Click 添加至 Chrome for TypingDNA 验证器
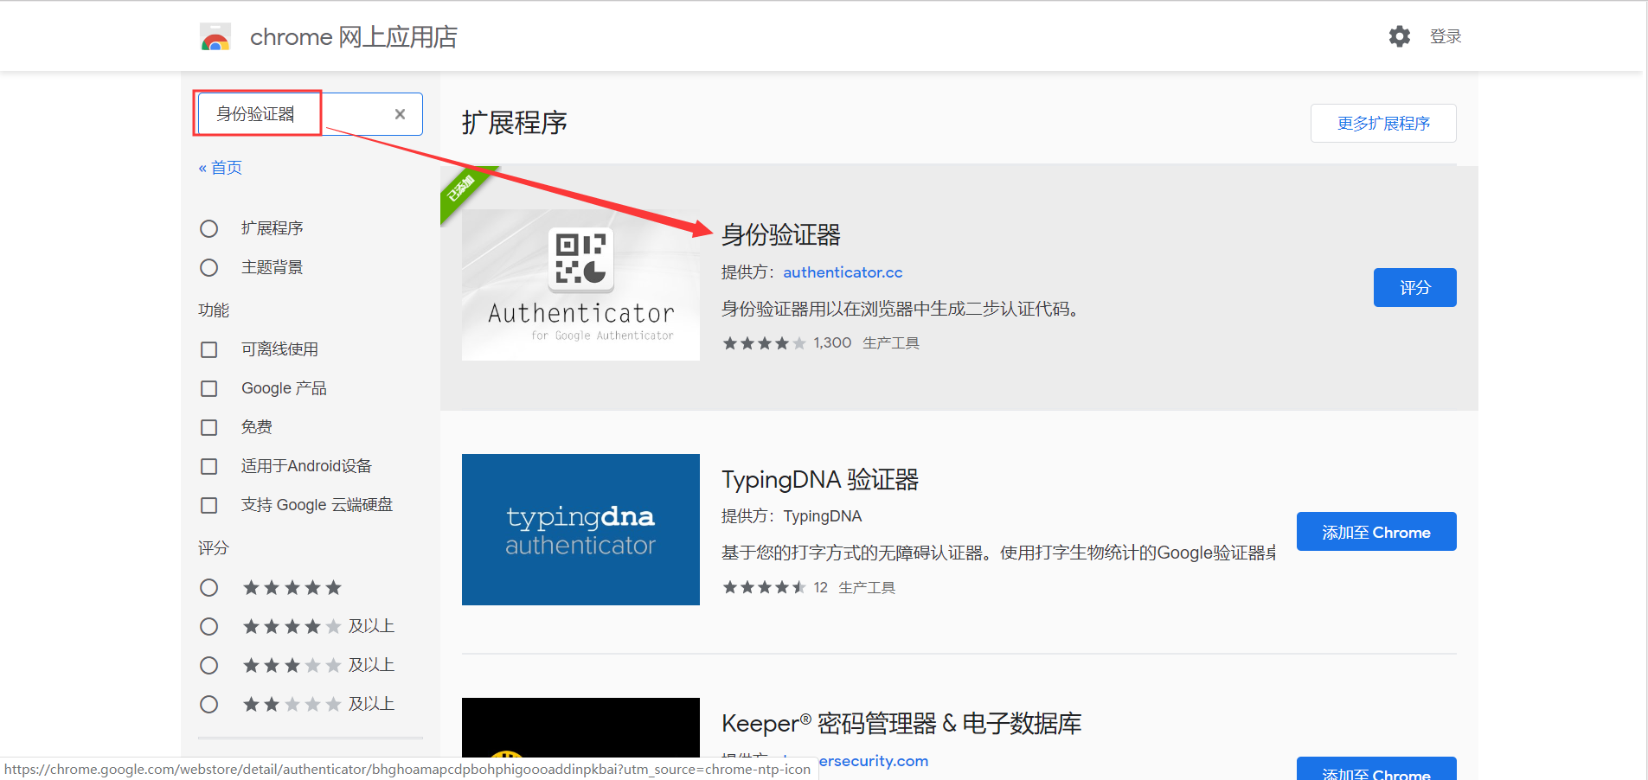 click(x=1375, y=531)
